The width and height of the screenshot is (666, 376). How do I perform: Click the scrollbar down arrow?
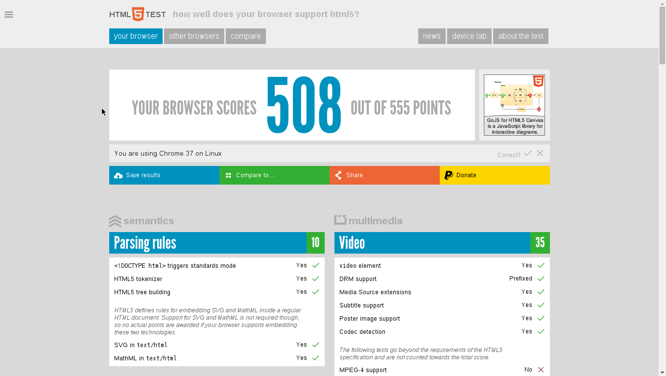[662, 372]
